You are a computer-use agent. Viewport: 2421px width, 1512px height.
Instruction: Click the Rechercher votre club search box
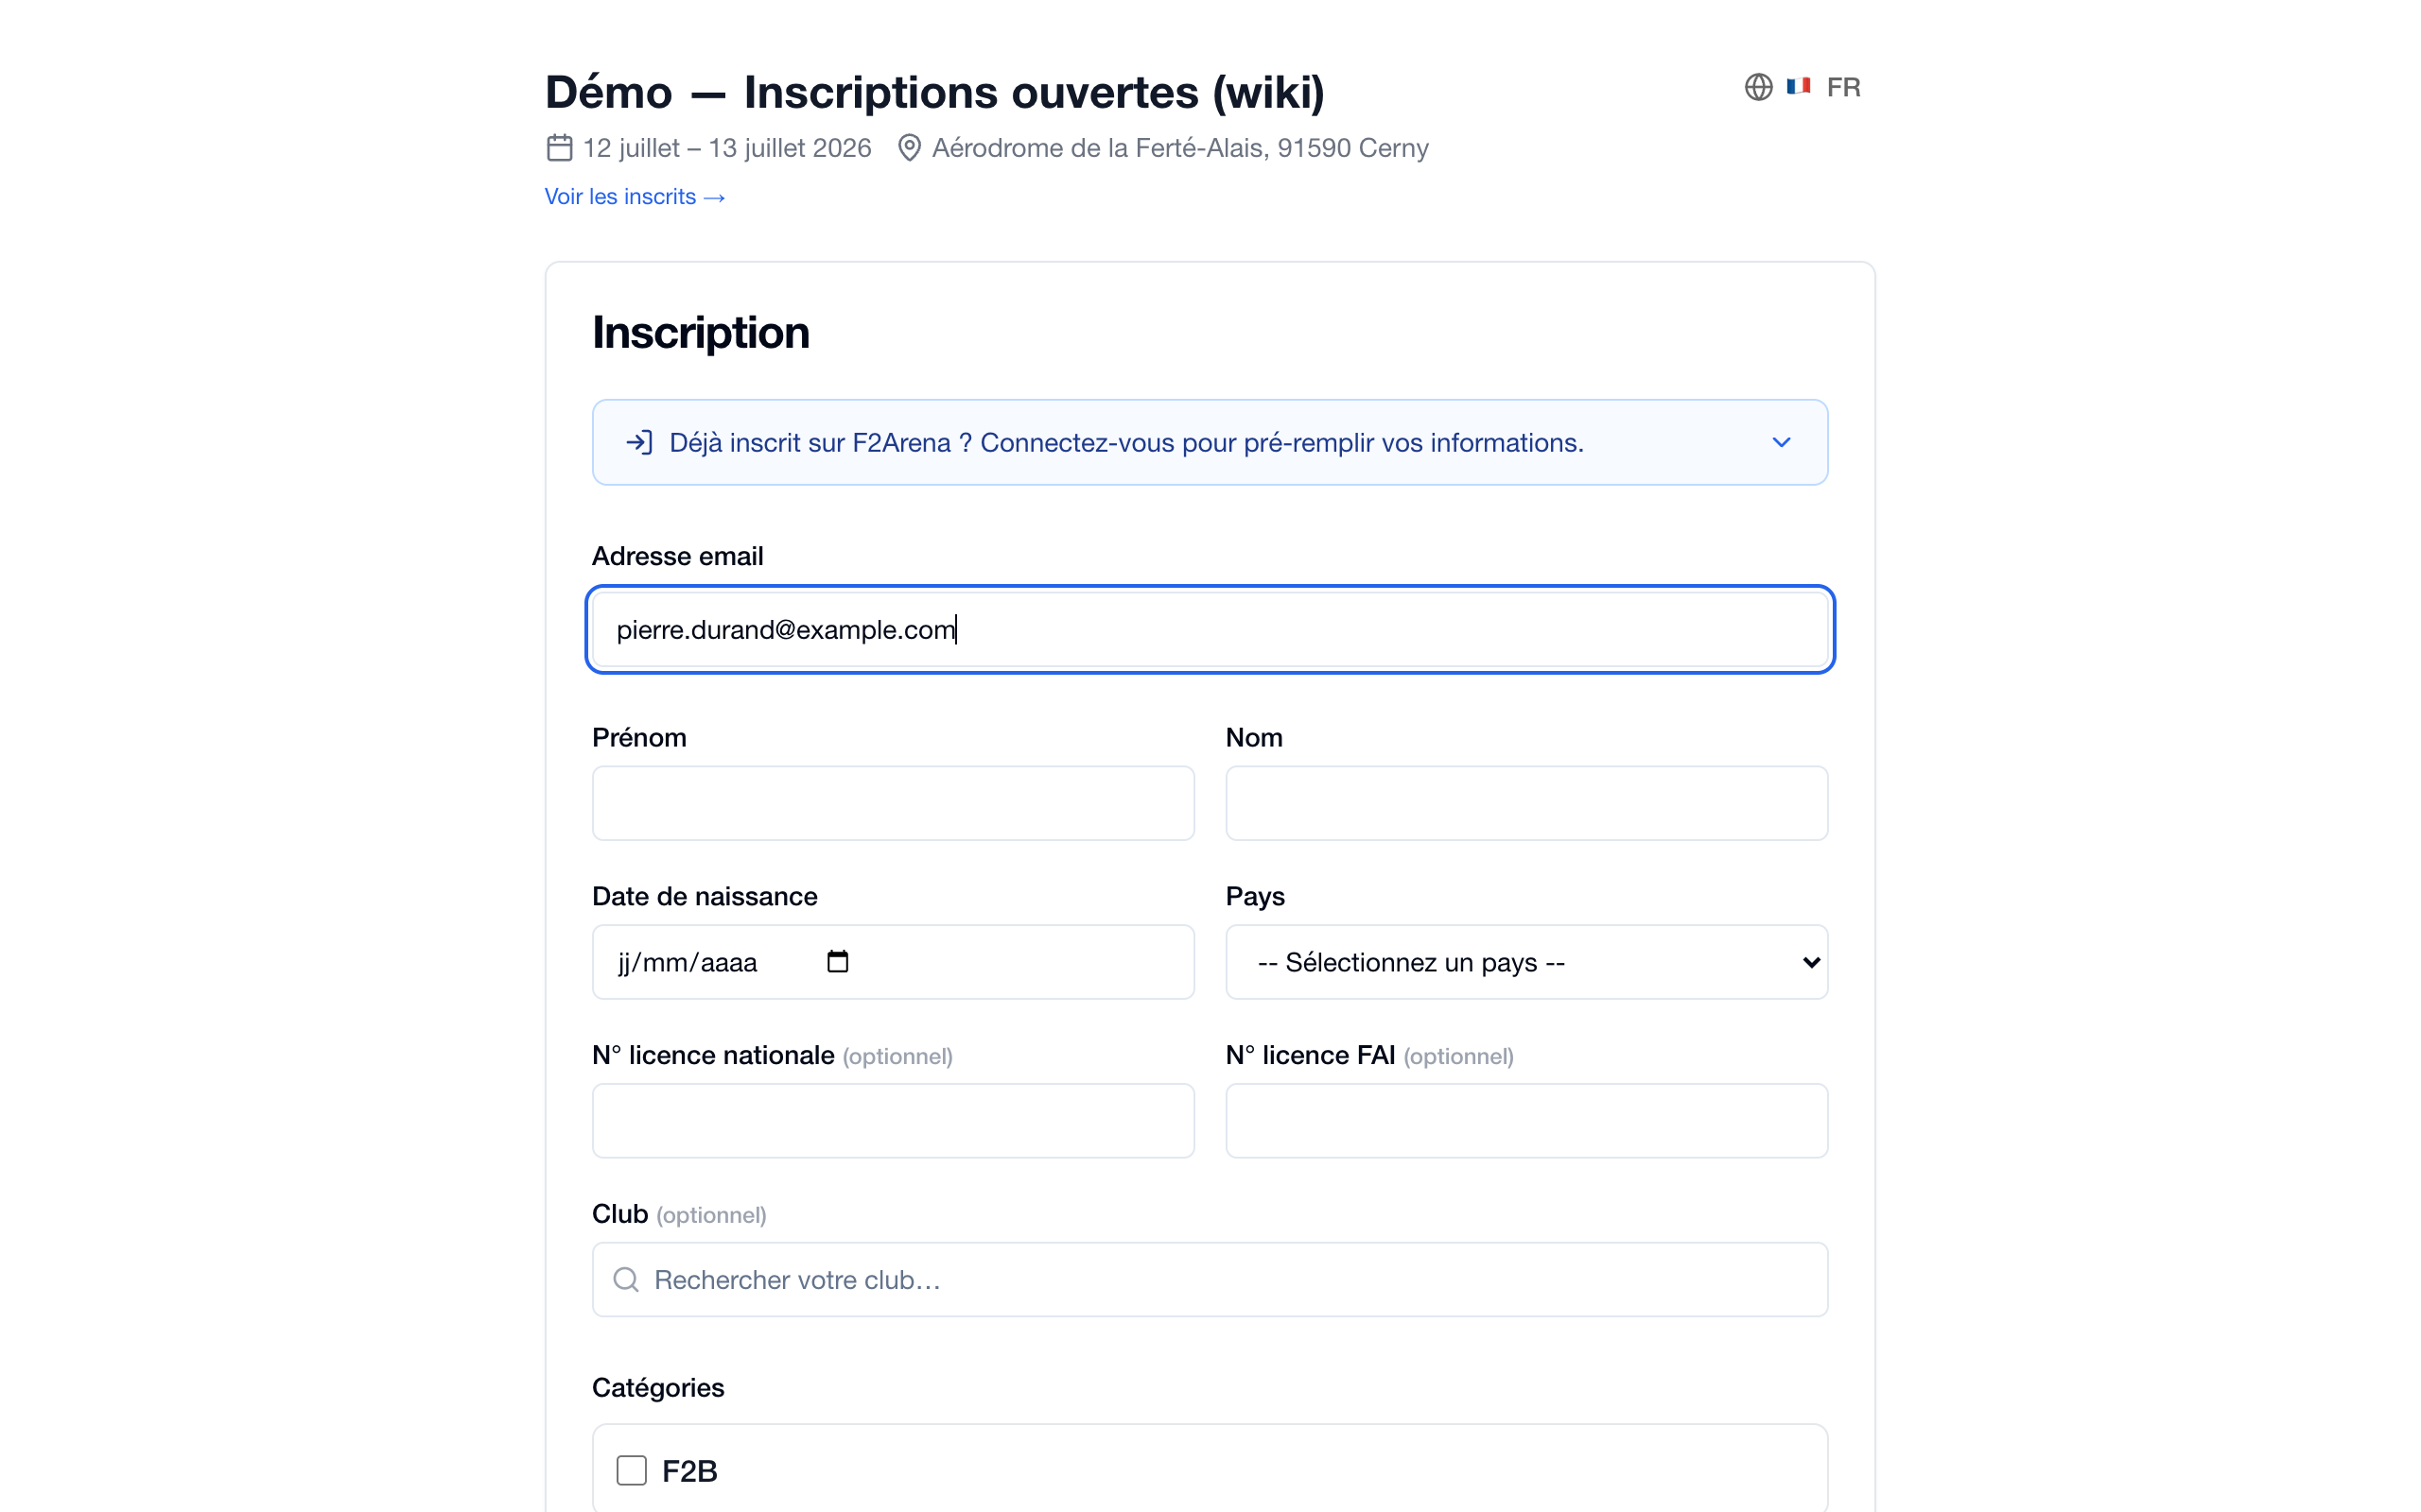point(1210,1279)
